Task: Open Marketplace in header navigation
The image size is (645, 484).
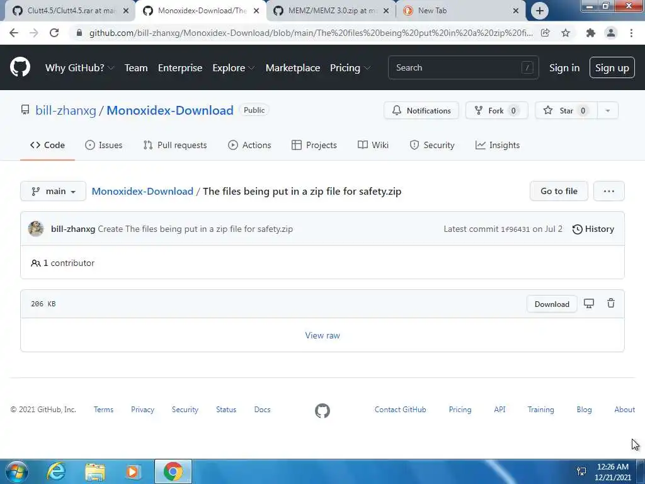Action: [292, 68]
